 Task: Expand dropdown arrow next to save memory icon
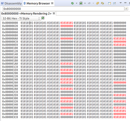click(85, 3)
